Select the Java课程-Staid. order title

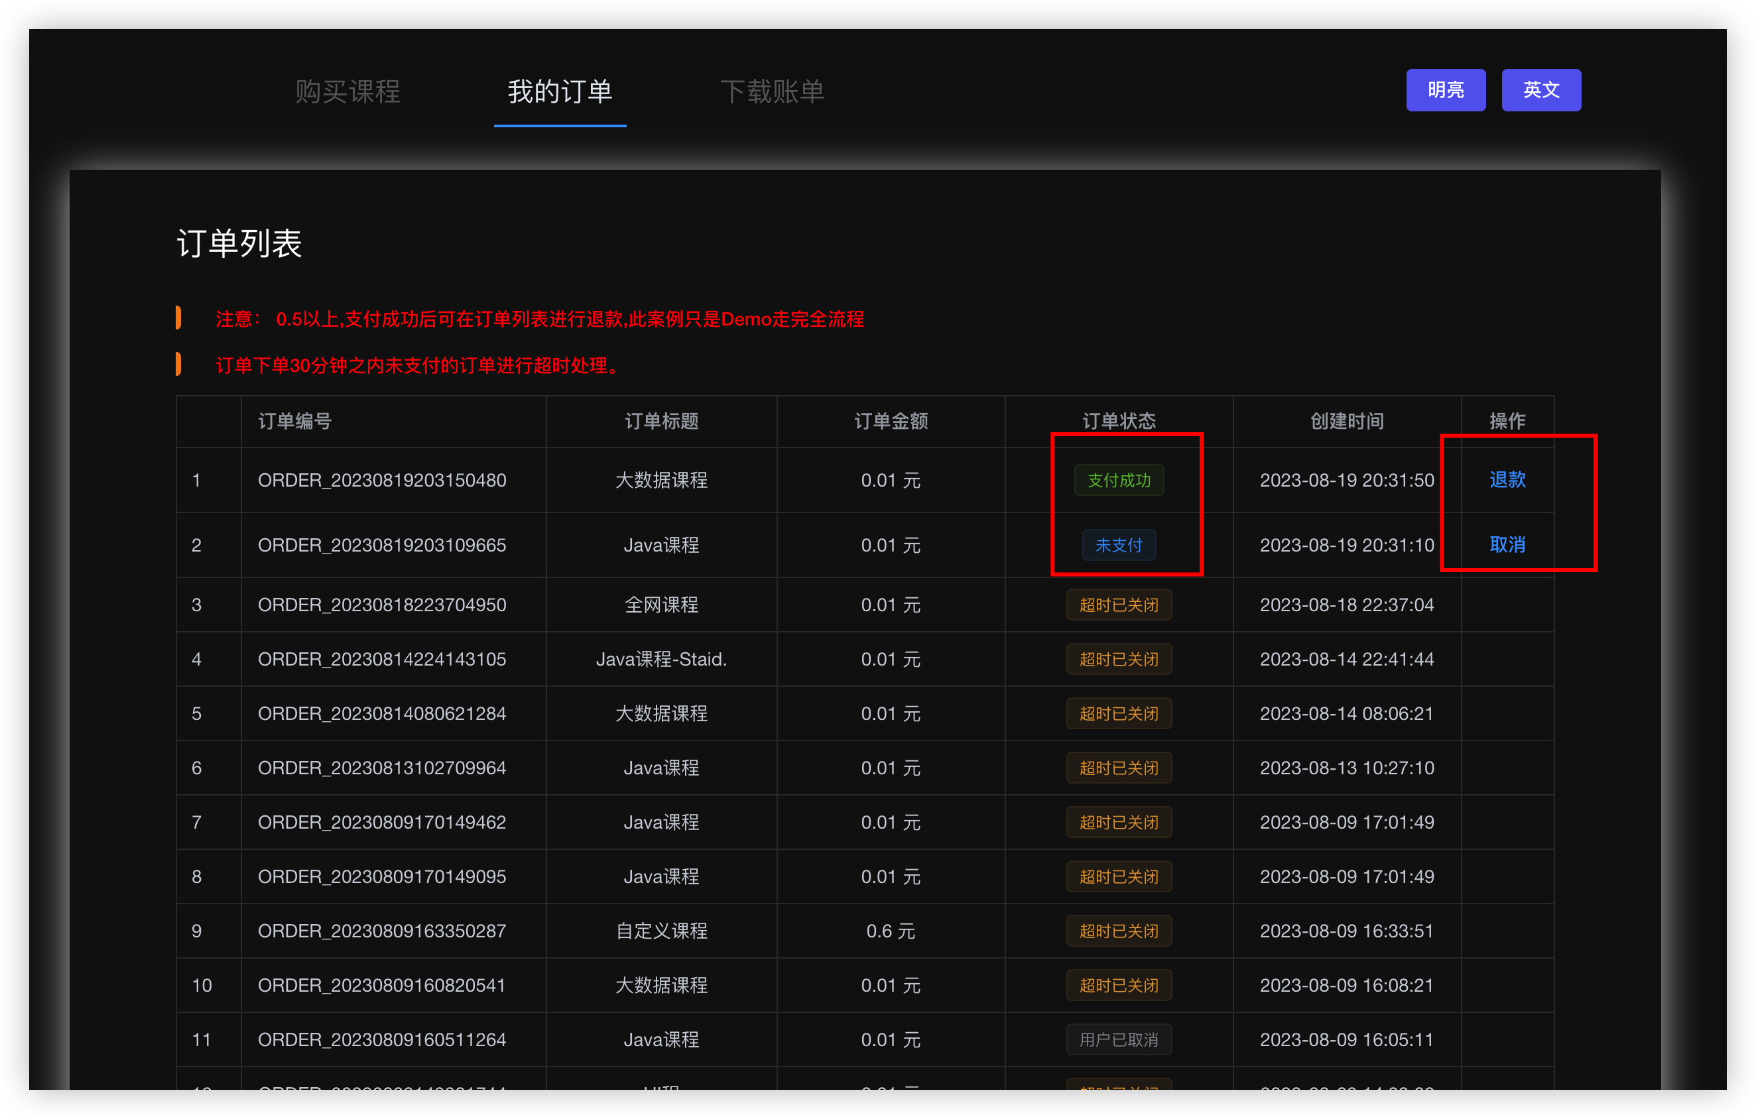pyautogui.click(x=660, y=659)
